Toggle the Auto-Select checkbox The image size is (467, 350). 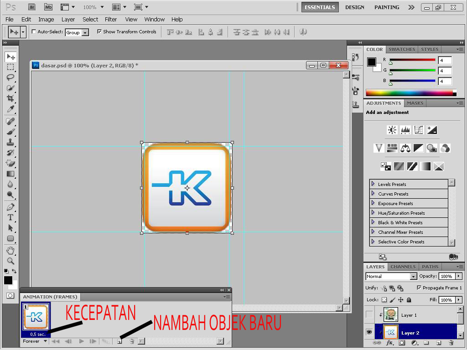pyautogui.click(x=34, y=31)
